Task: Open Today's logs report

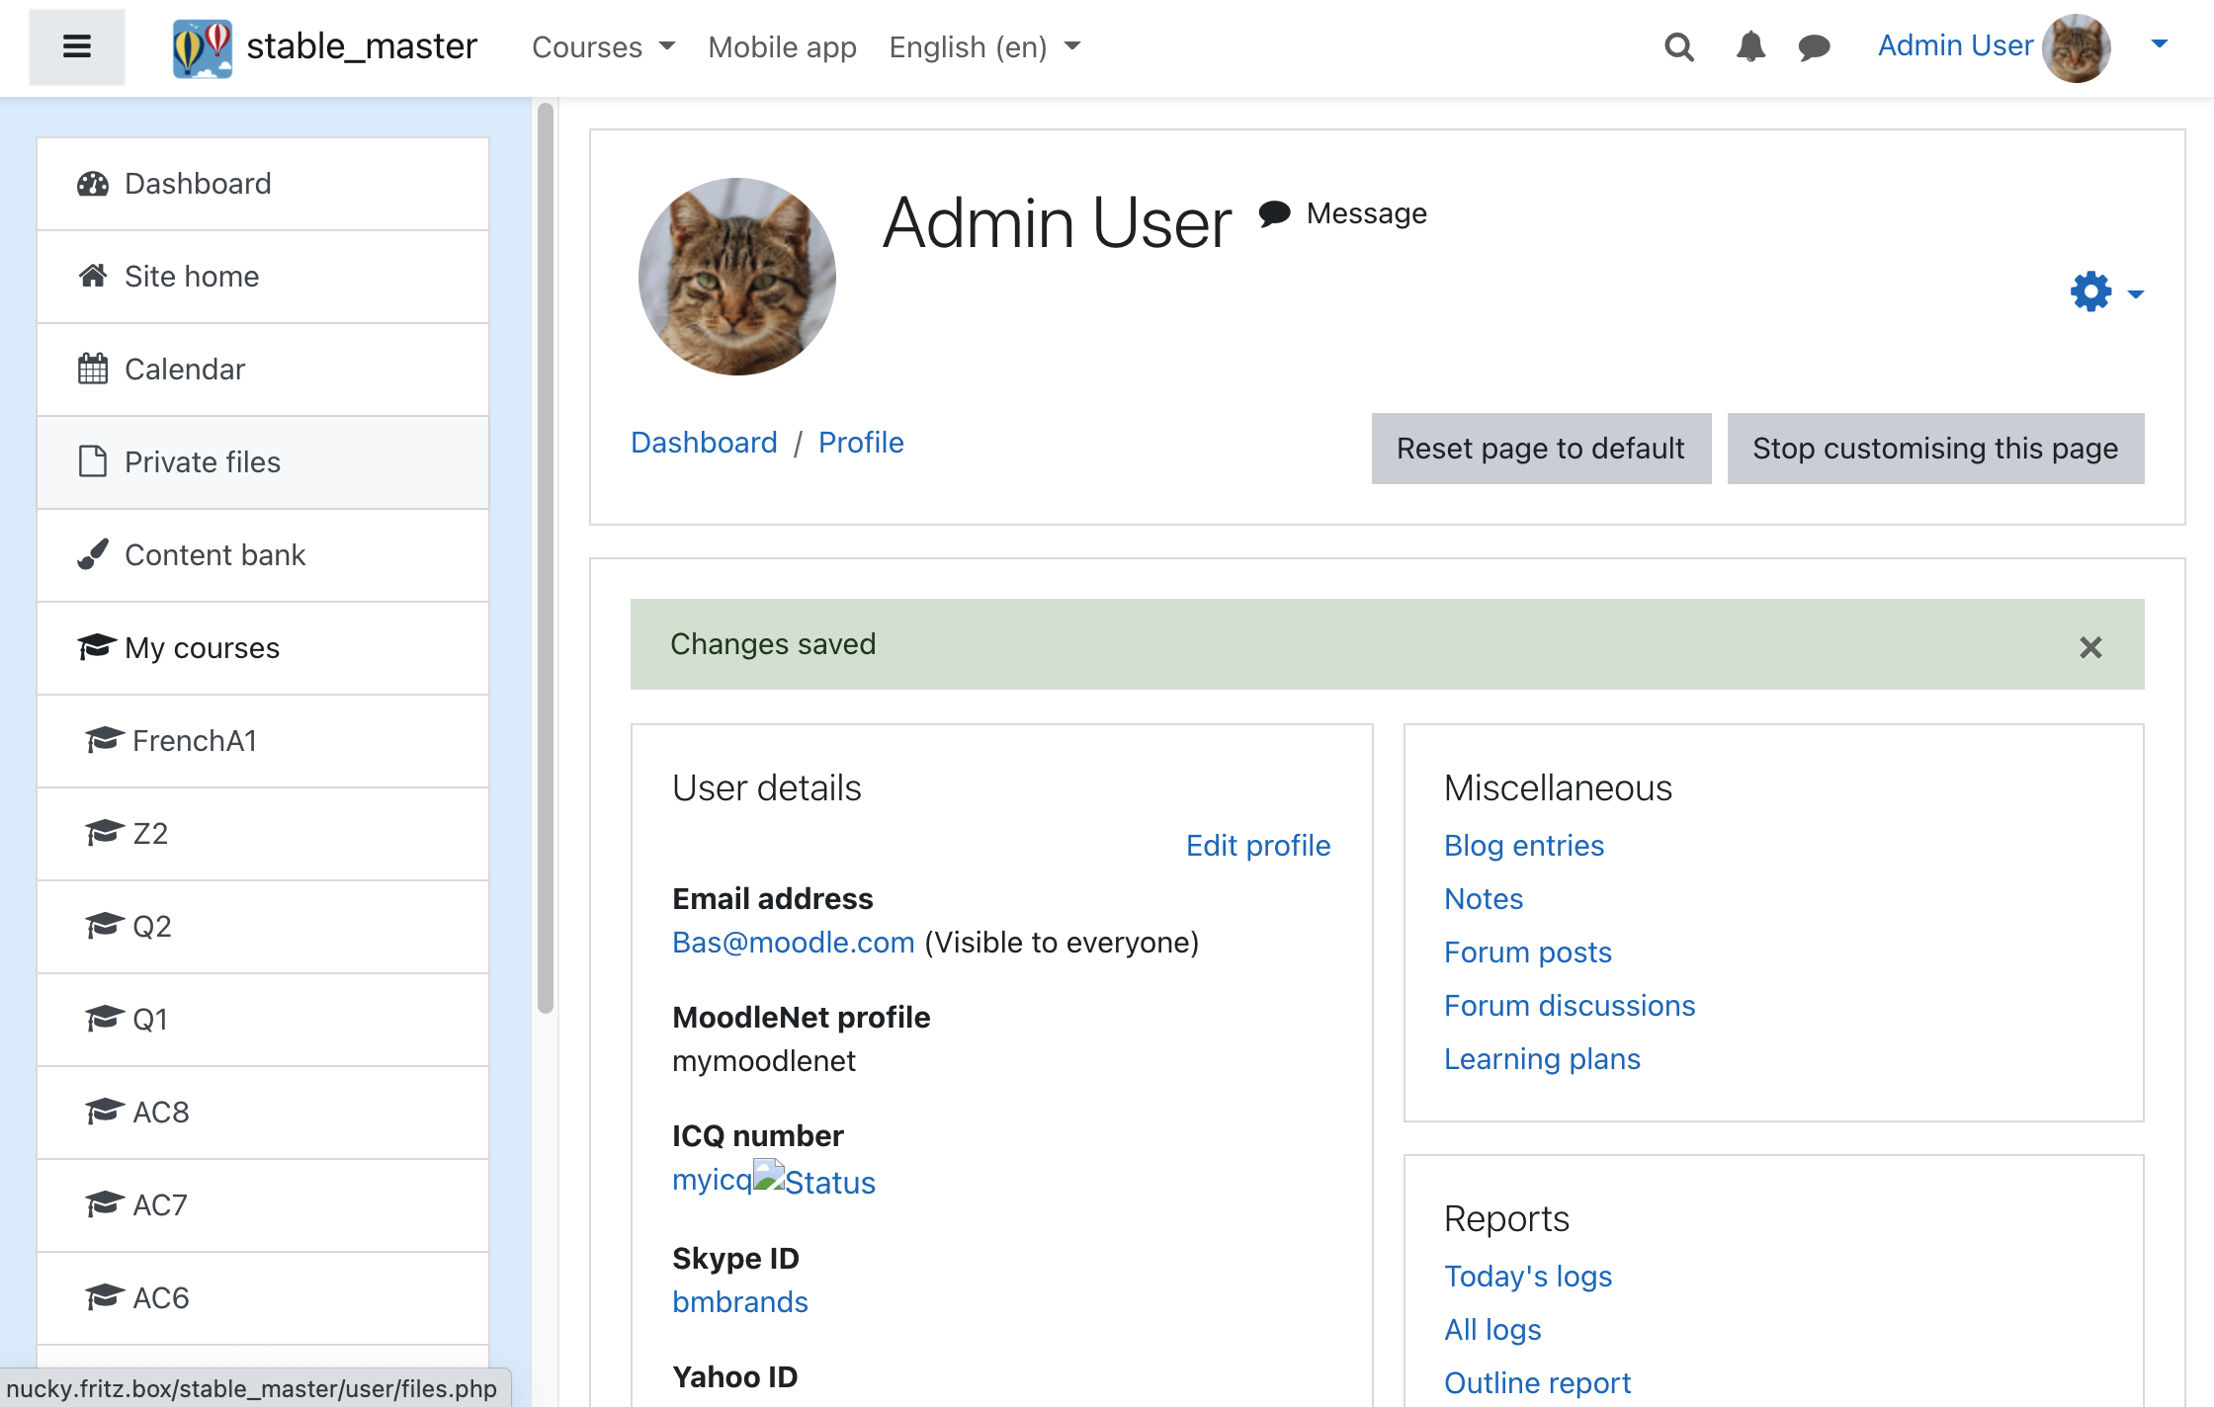Action: [x=1528, y=1277]
